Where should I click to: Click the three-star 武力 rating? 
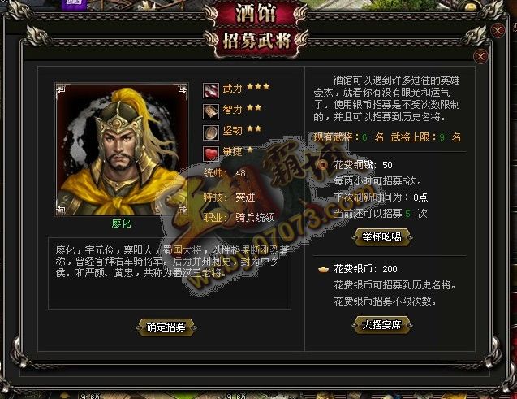[258, 86]
